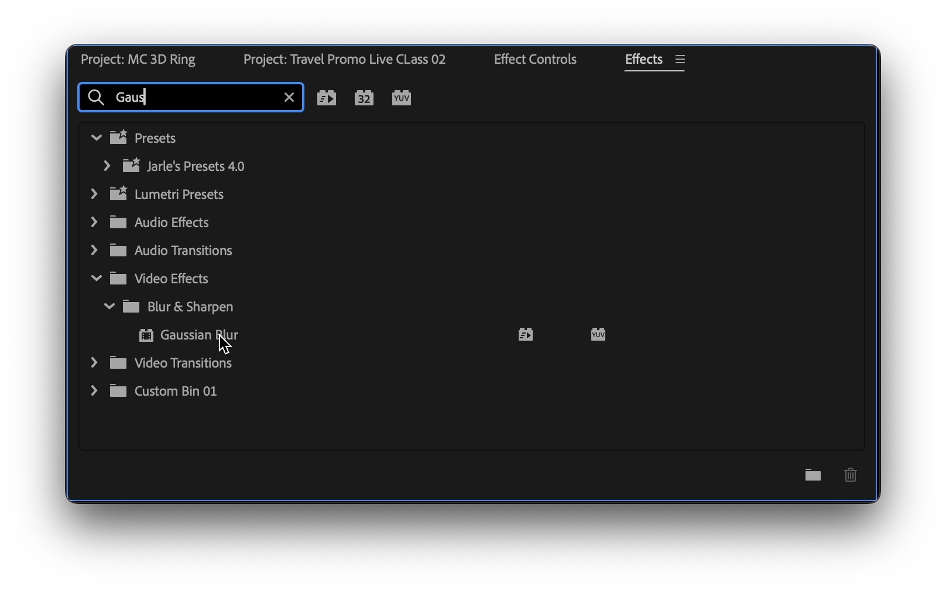Create a new custom bin
The image size is (946, 590).
click(813, 475)
